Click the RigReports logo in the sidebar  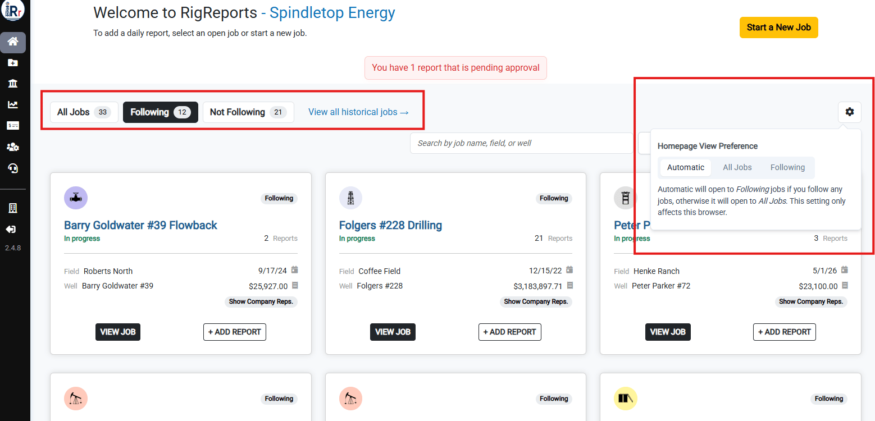12,10
